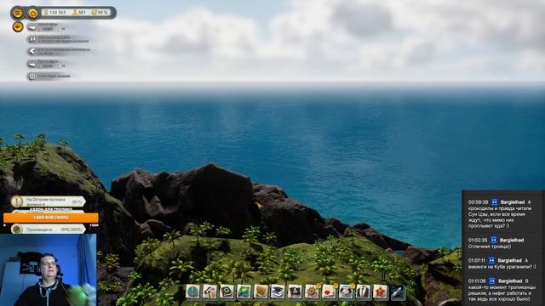This screenshot has width=545, height=306.
Task: Click the orange 100% goal progress bar
Action: tap(51, 218)
